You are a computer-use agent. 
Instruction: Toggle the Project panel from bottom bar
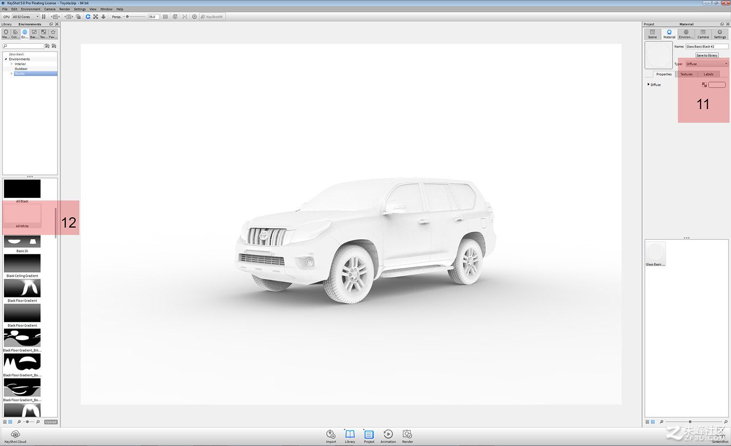click(x=369, y=436)
